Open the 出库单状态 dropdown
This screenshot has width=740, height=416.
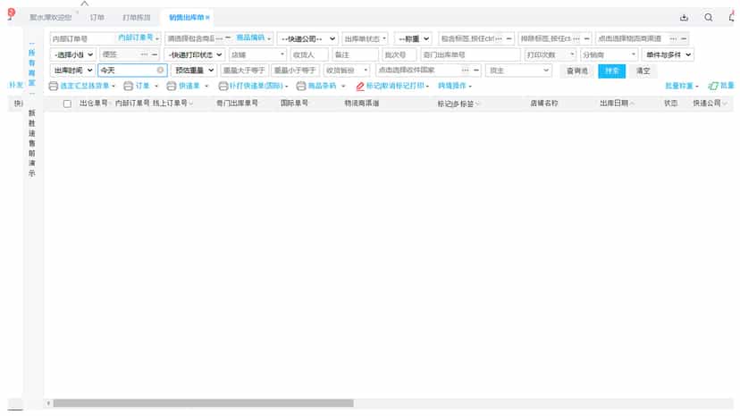(366, 38)
